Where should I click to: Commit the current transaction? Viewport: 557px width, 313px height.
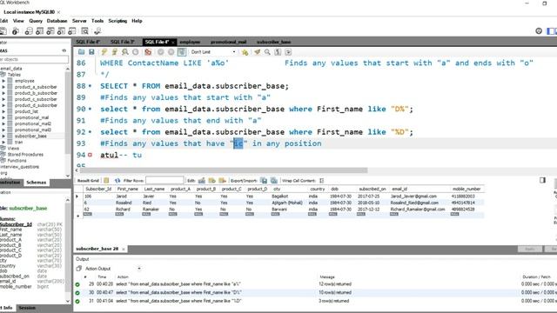(x=160, y=52)
